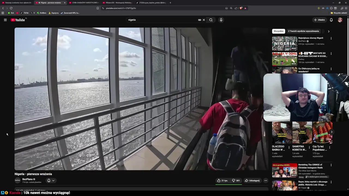Screen dimensions: 349x196
Task: Open browser extensions puzzle icon
Action: coord(331,8)
